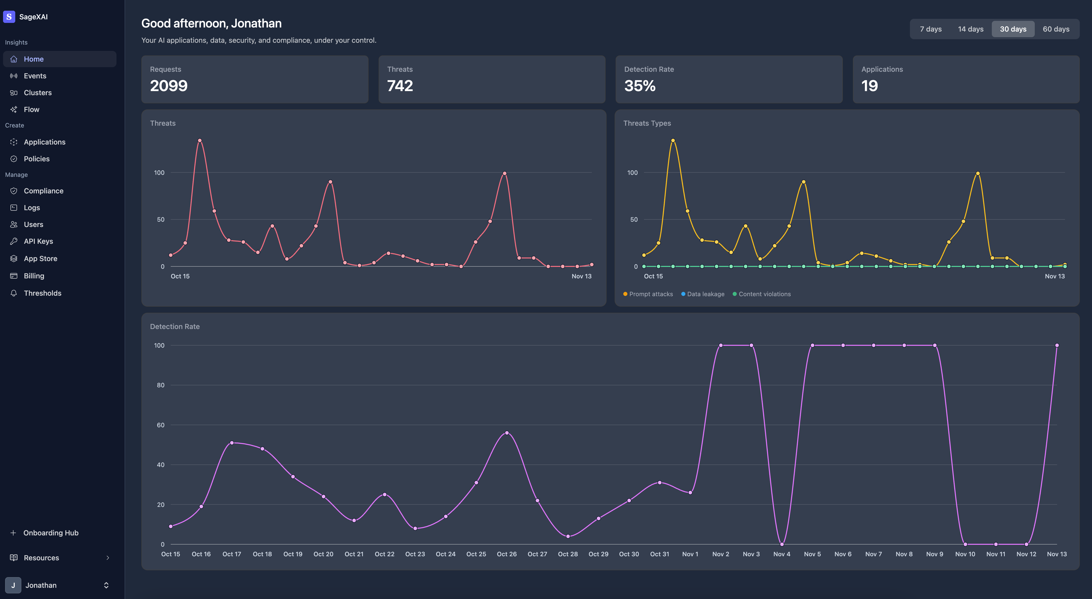Click the 30 days selected range control
Viewport: 1092px width, 599px height.
[x=1013, y=29]
